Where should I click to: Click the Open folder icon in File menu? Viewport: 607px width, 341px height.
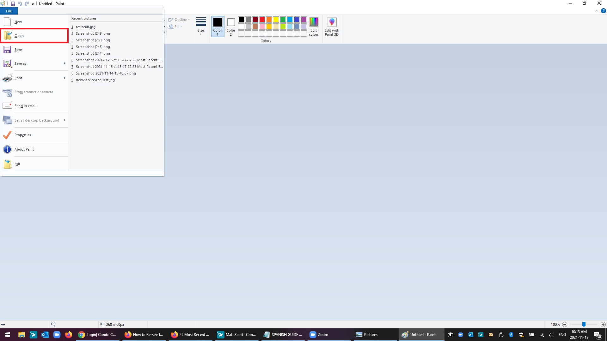pos(7,36)
